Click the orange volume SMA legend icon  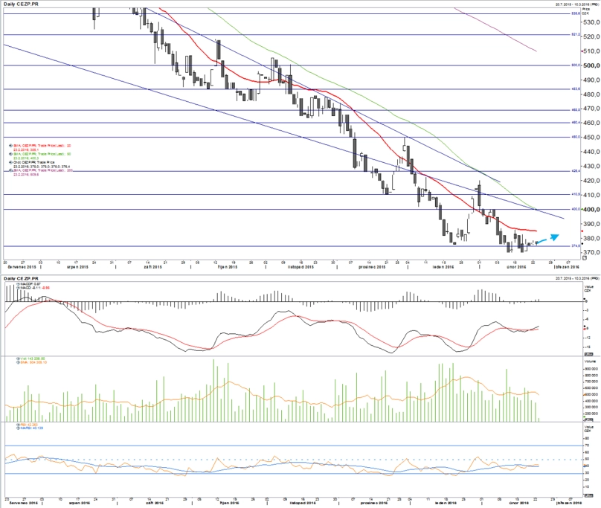pyautogui.click(x=18, y=362)
